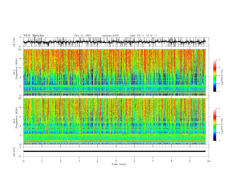
Task: Click the '10' tick on ch.1 frequency axis
Action: pos(20,49)
